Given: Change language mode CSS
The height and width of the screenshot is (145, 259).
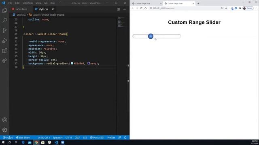Looking at the screenshot, I should (x=85, y=138).
